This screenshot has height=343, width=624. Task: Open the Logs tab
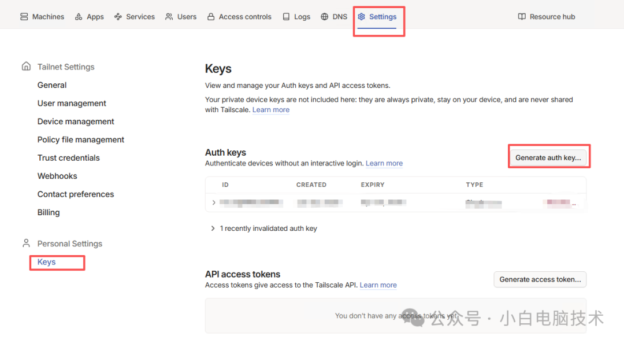(296, 17)
